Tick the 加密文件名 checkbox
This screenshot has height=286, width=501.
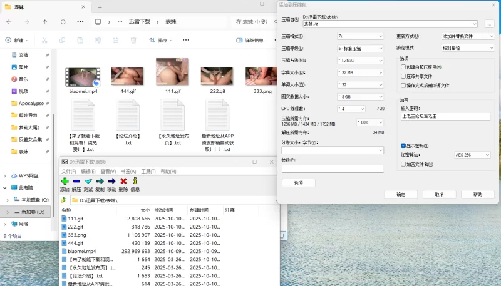(x=404, y=164)
